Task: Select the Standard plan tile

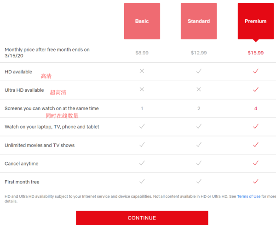Action: 199,21
